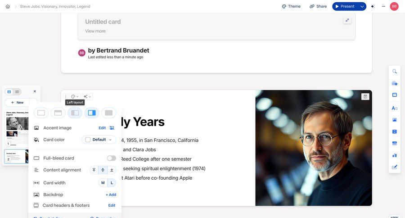Align content to the top
The height and width of the screenshot is (218, 405).
pyautogui.click(x=94, y=170)
